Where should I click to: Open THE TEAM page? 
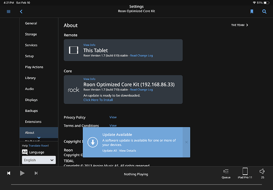coord(240,25)
